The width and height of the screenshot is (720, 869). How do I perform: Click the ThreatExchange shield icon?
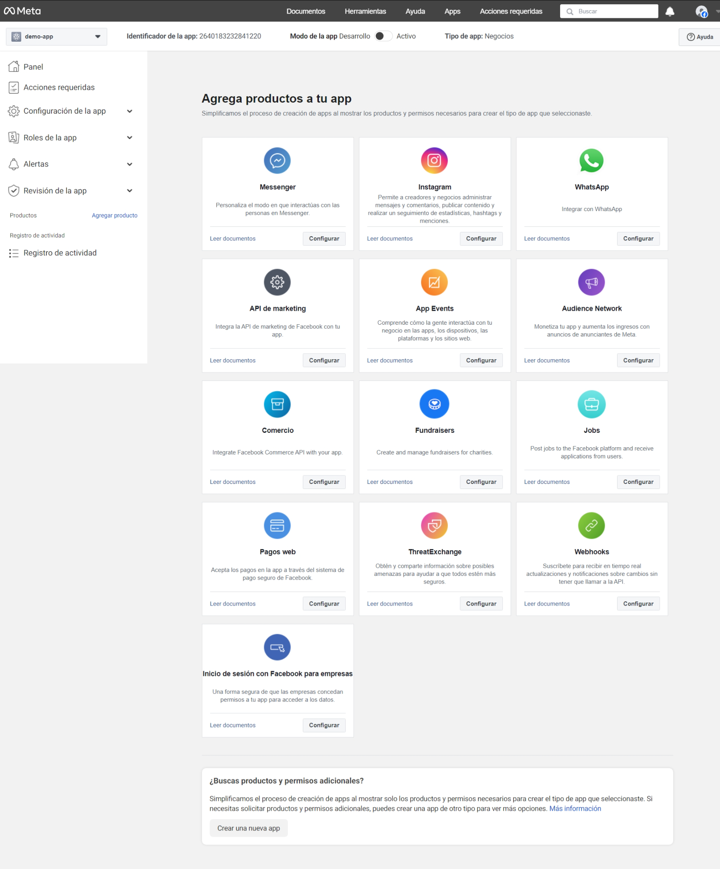[x=434, y=526]
